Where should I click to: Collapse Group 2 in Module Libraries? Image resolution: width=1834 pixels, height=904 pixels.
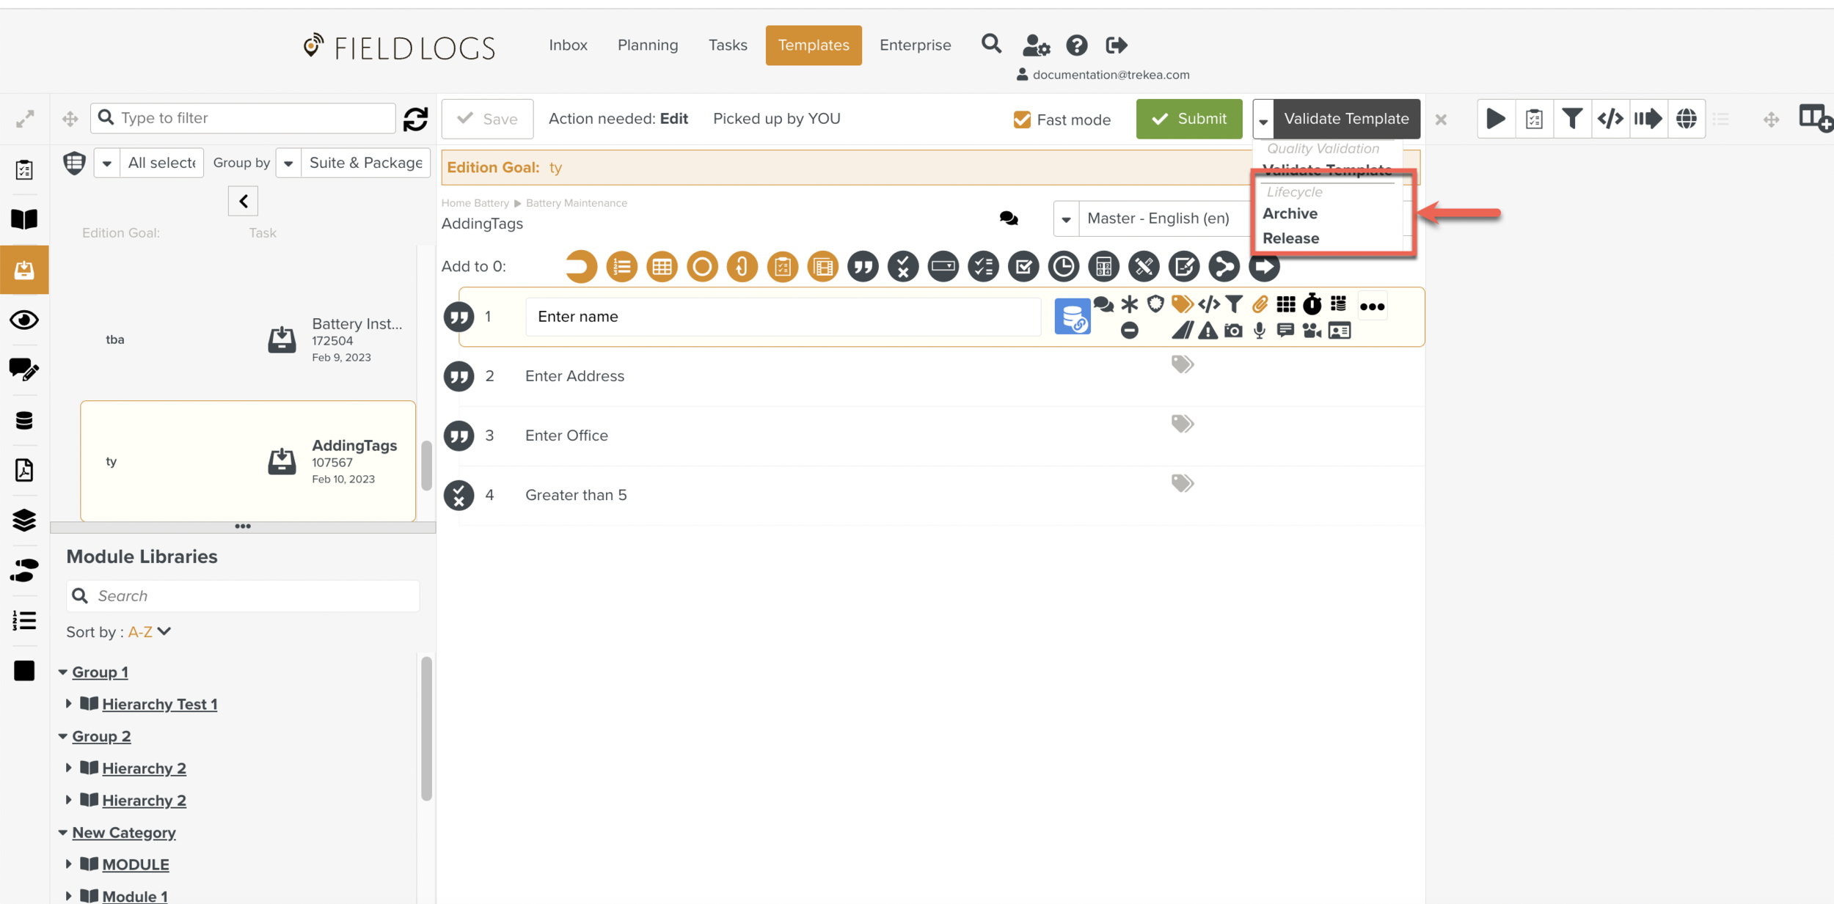click(63, 735)
